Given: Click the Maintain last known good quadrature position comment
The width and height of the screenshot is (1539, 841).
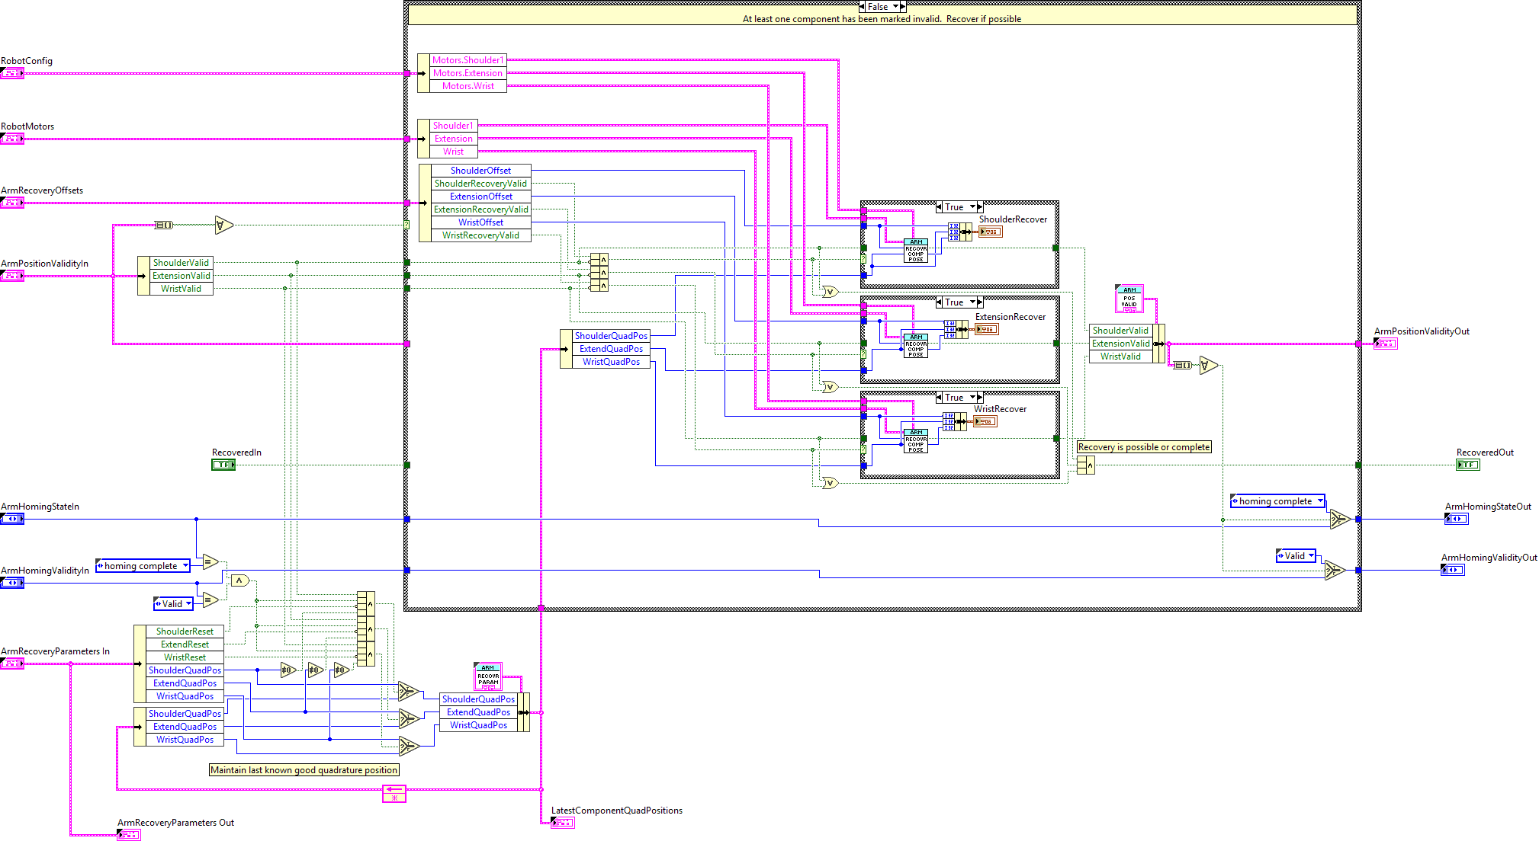Looking at the screenshot, I should pyautogui.click(x=304, y=770).
